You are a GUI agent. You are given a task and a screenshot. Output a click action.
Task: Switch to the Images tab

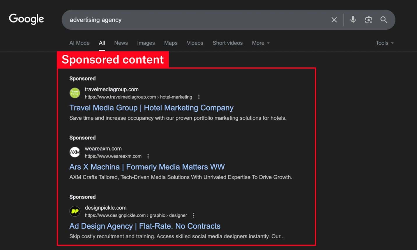coord(146,43)
